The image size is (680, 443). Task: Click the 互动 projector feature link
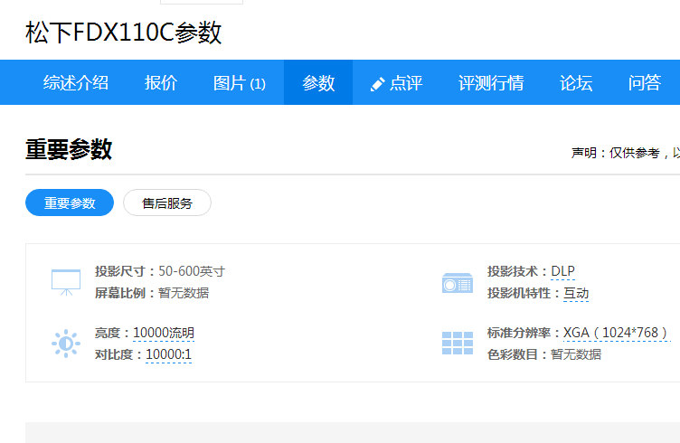[x=576, y=293]
